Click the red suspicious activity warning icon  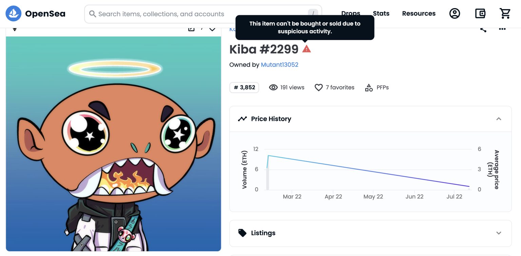[x=306, y=49]
